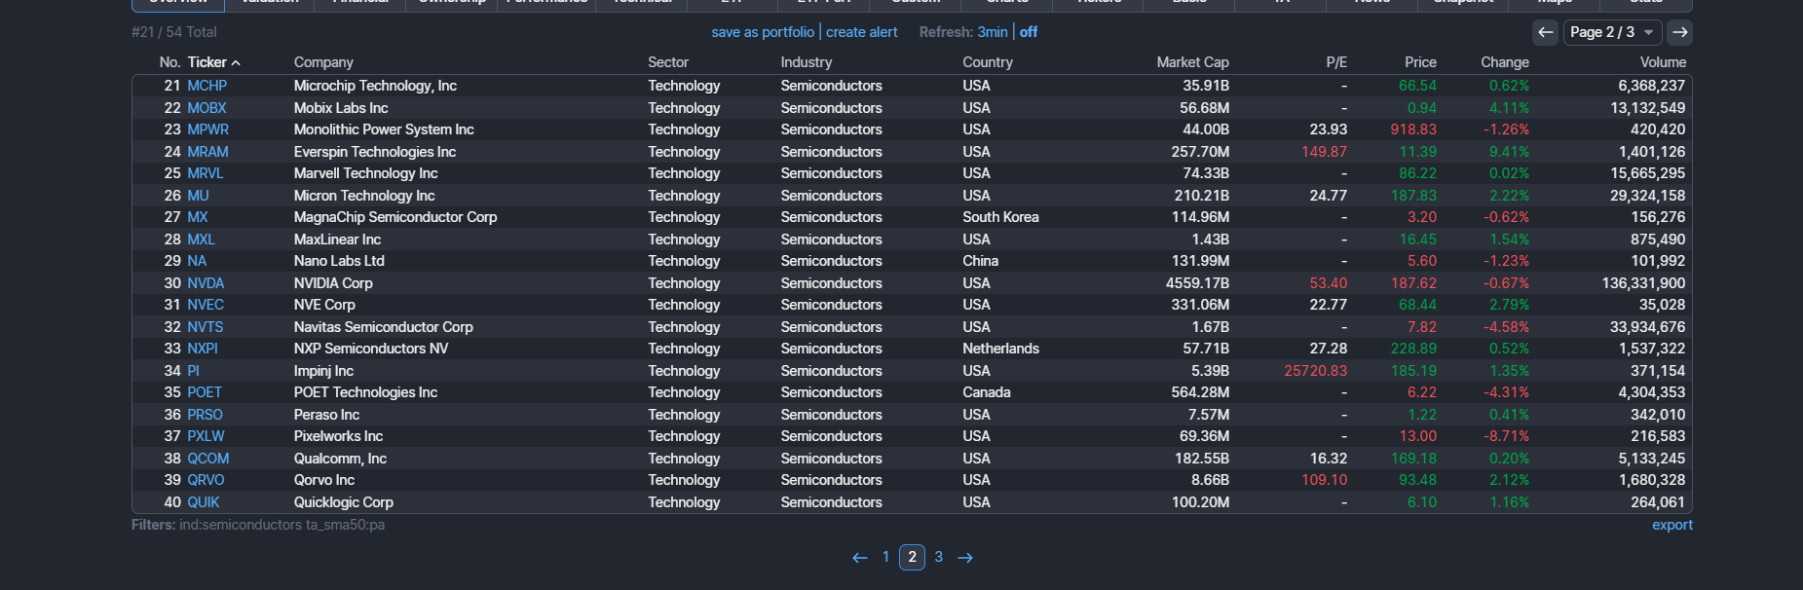1803x590 pixels.
Task: Click the company name Microchip Technology, Inc
Action: tap(375, 86)
